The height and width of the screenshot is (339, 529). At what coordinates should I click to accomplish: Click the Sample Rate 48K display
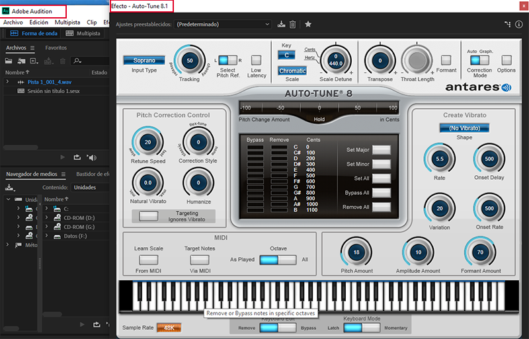pos(169,328)
